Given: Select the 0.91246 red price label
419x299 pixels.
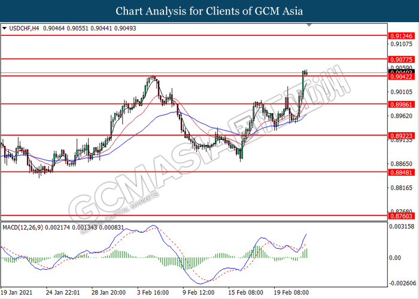Looking at the screenshot, I should pyautogui.click(x=402, y=36).
